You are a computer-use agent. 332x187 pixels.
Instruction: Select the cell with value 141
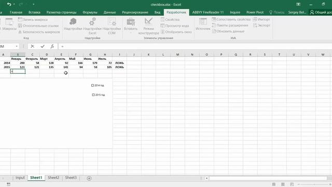pos(61,67)
